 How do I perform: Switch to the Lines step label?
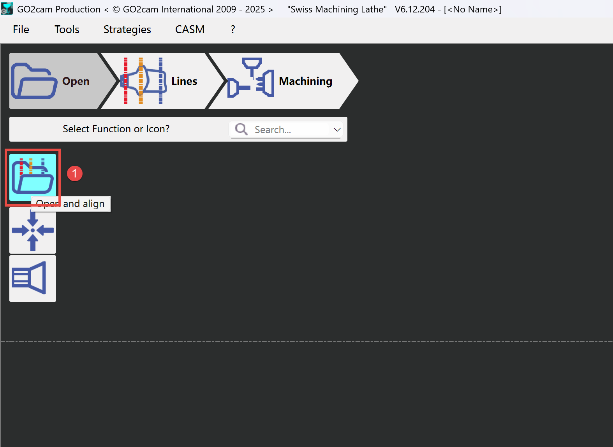[x=184, y=81]
